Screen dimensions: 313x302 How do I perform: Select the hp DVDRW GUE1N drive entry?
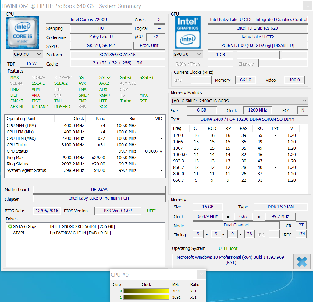[80, 233]
